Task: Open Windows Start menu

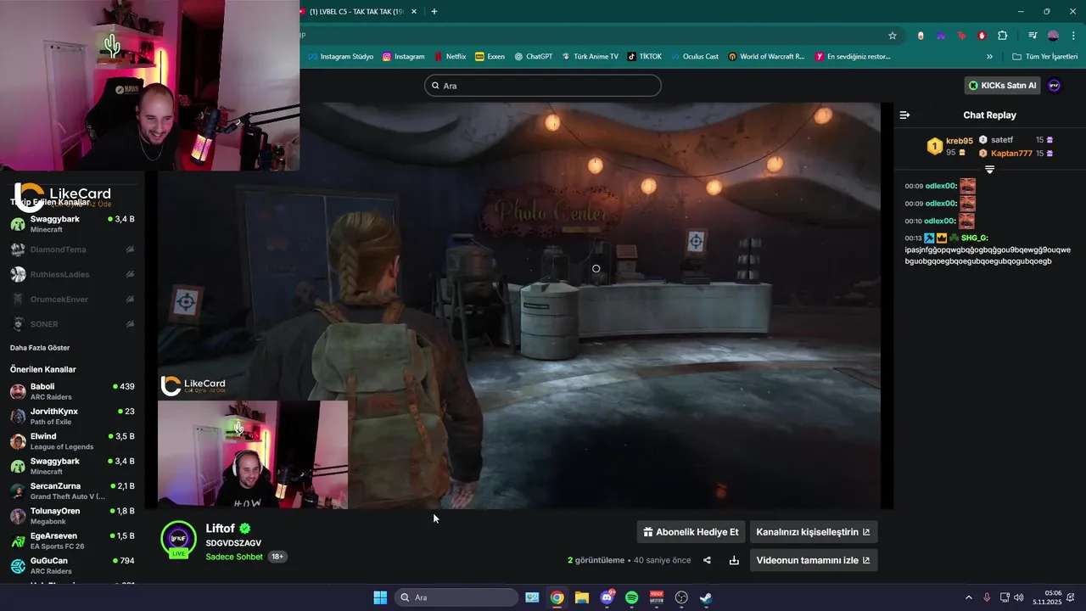Action: tap(380, 597)
